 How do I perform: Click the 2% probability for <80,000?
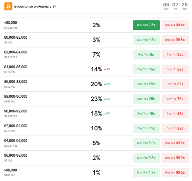point(96,25)
